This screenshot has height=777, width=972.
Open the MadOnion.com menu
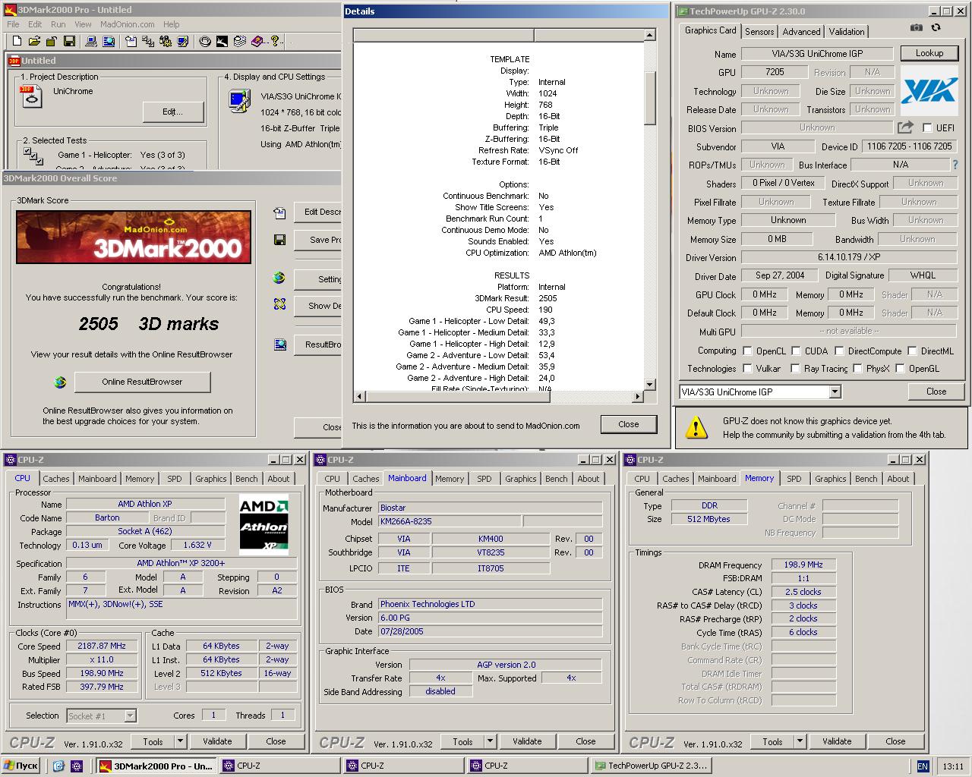tap(128, 24)
